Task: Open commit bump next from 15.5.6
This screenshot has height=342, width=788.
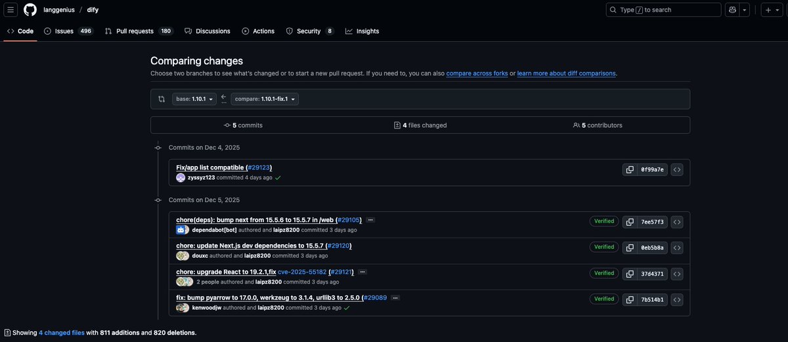Action: pos(255,220)
